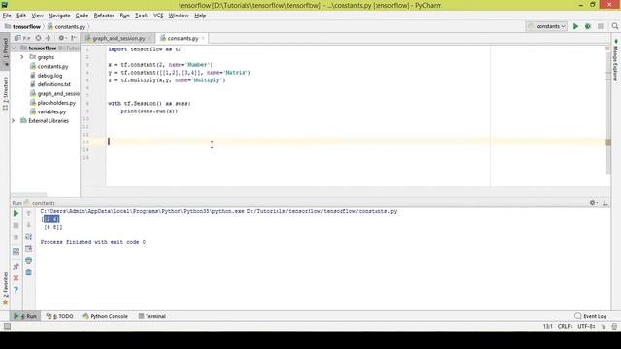This screenshot has height=349, width=621.
Task: Open Help with the question mark icon
Action: tap(16, 290)
